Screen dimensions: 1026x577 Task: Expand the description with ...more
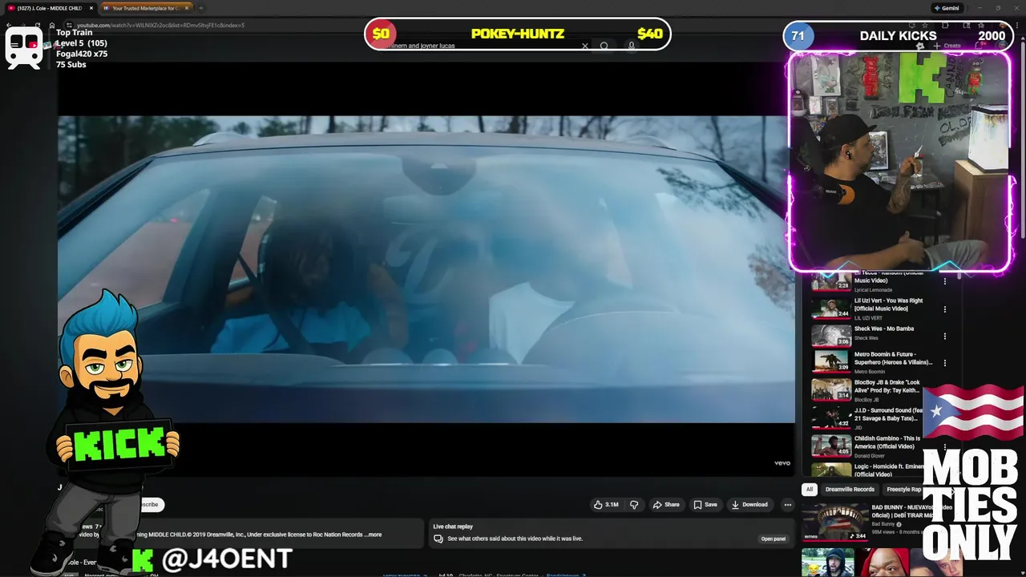[x=374, y=535]
